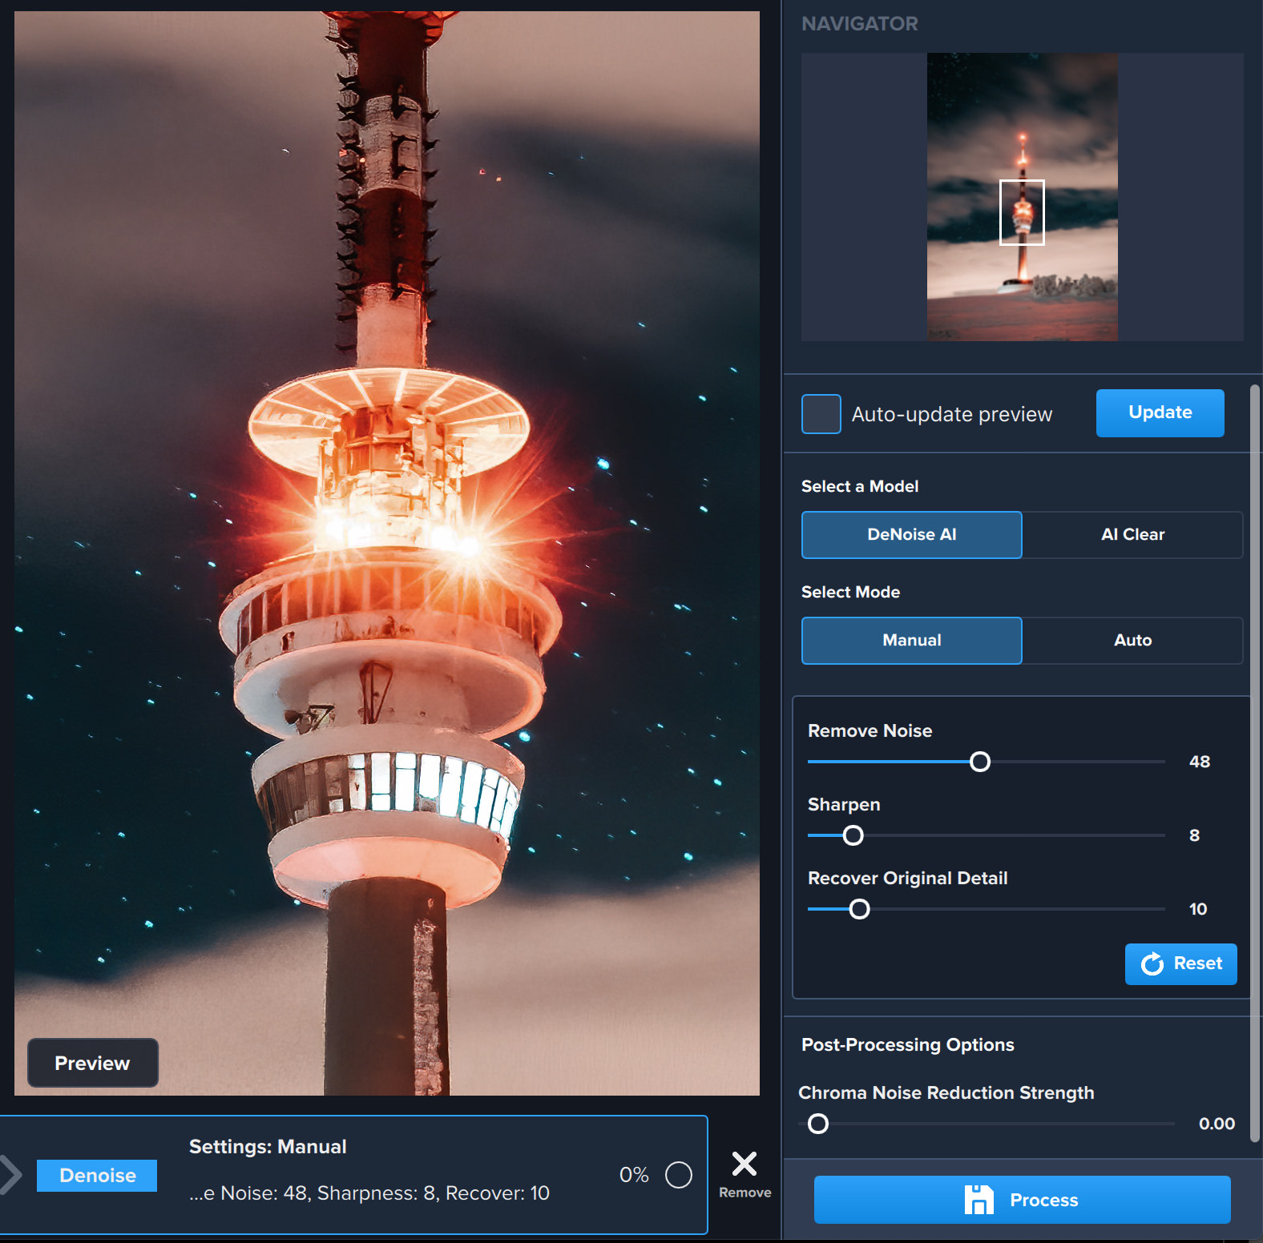Viewport: 1263px width, 1243px height.
Task: Click the progress circle next to 0%
Action: (x=678, y=1175)
